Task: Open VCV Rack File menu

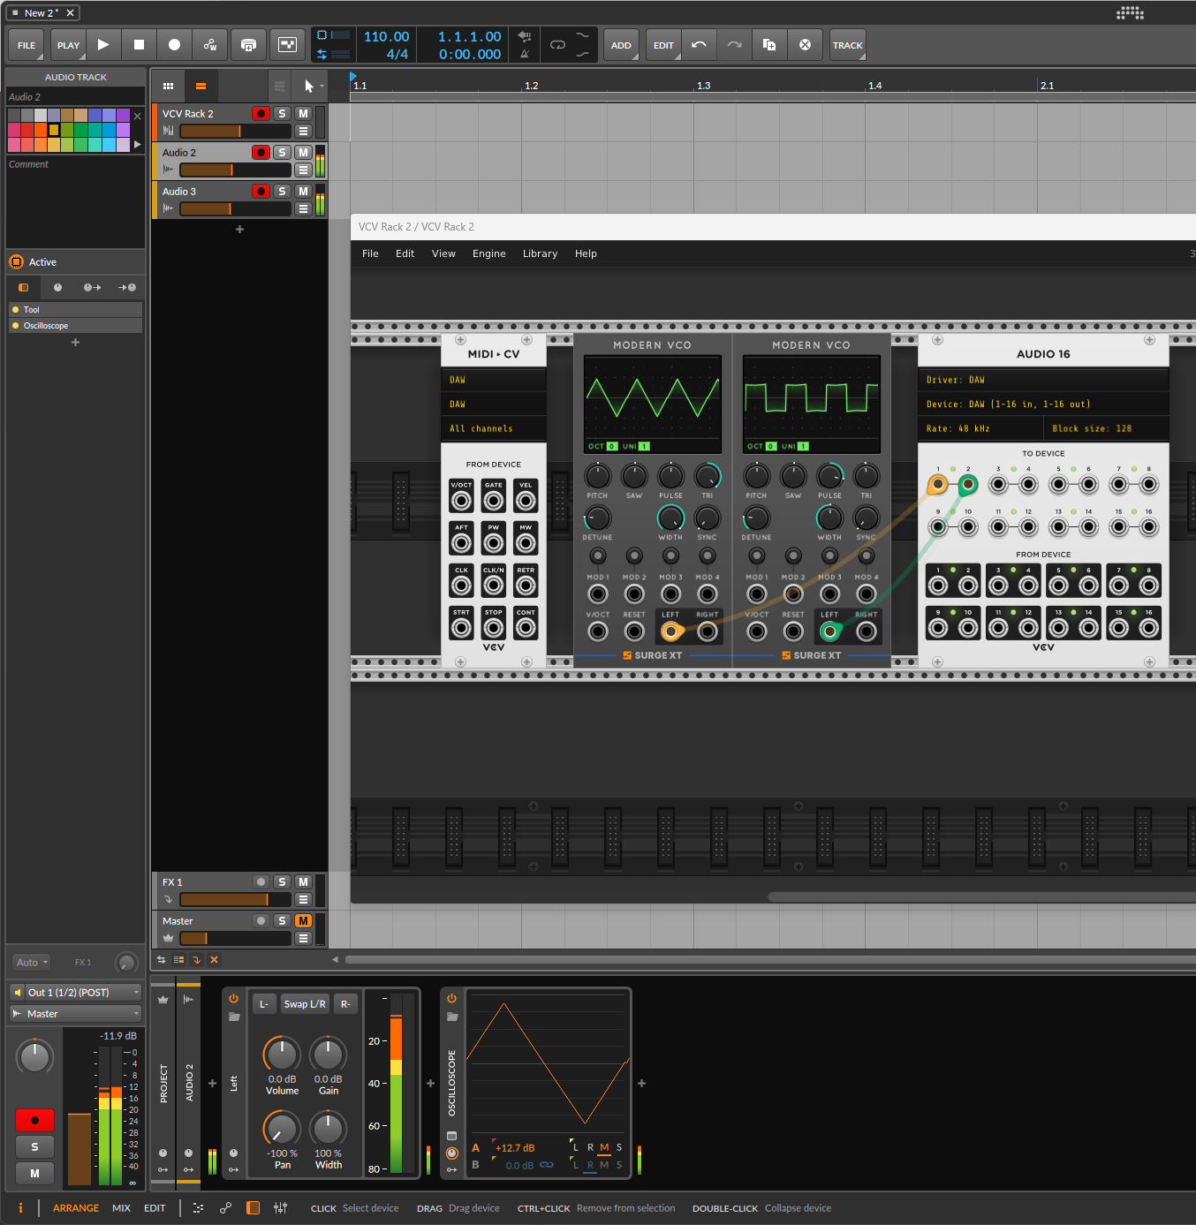Action: [x=370, y=253]
